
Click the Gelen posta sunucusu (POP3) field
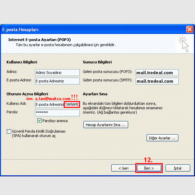click(157, 73)
